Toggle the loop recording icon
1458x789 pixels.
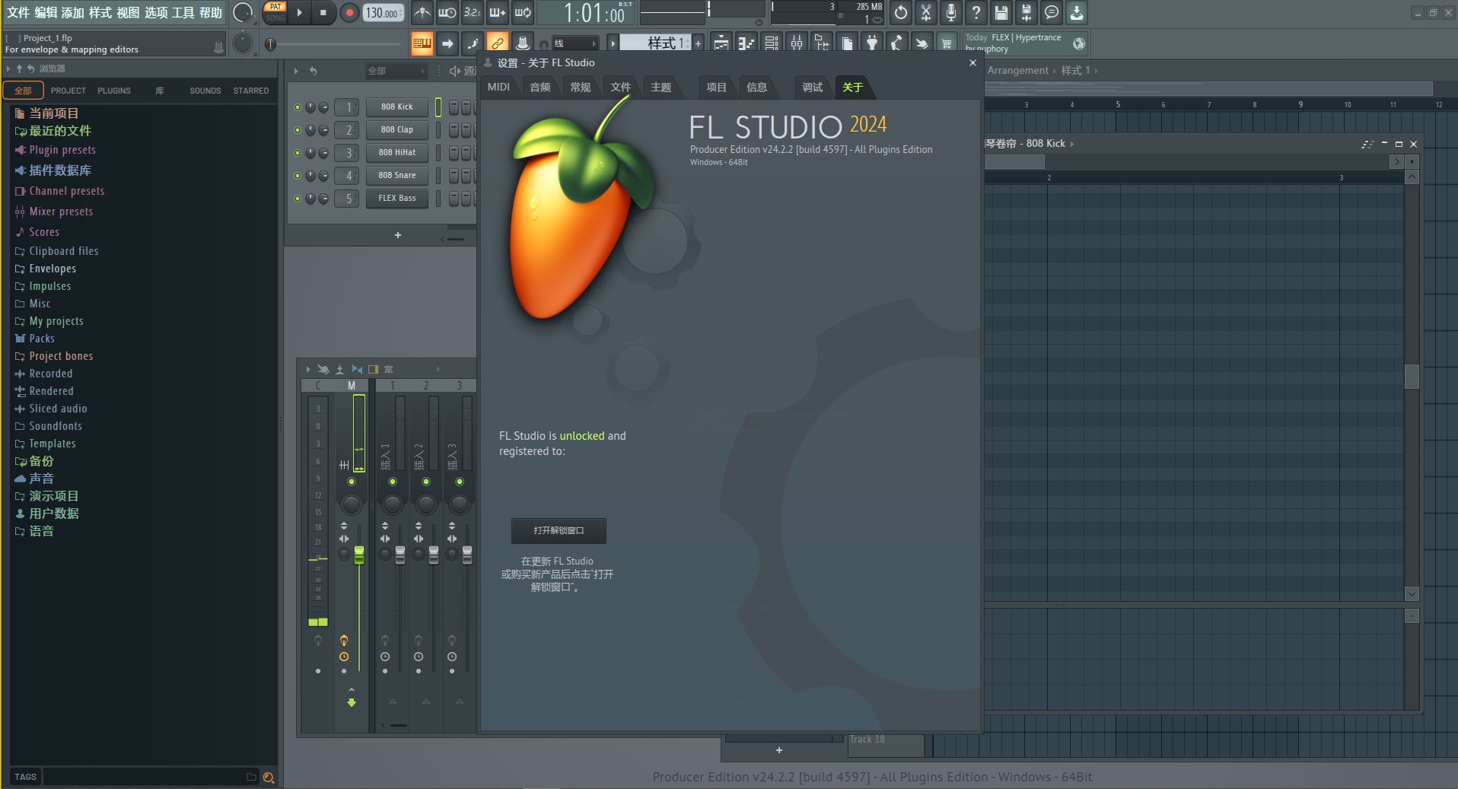(523, 12)
